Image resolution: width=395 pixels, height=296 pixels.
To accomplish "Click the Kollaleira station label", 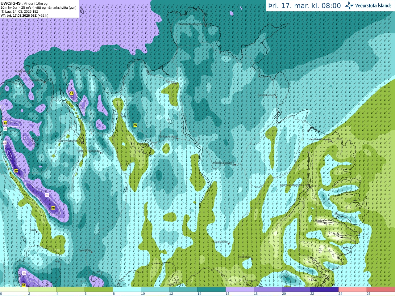I will (x=318, y=221).
